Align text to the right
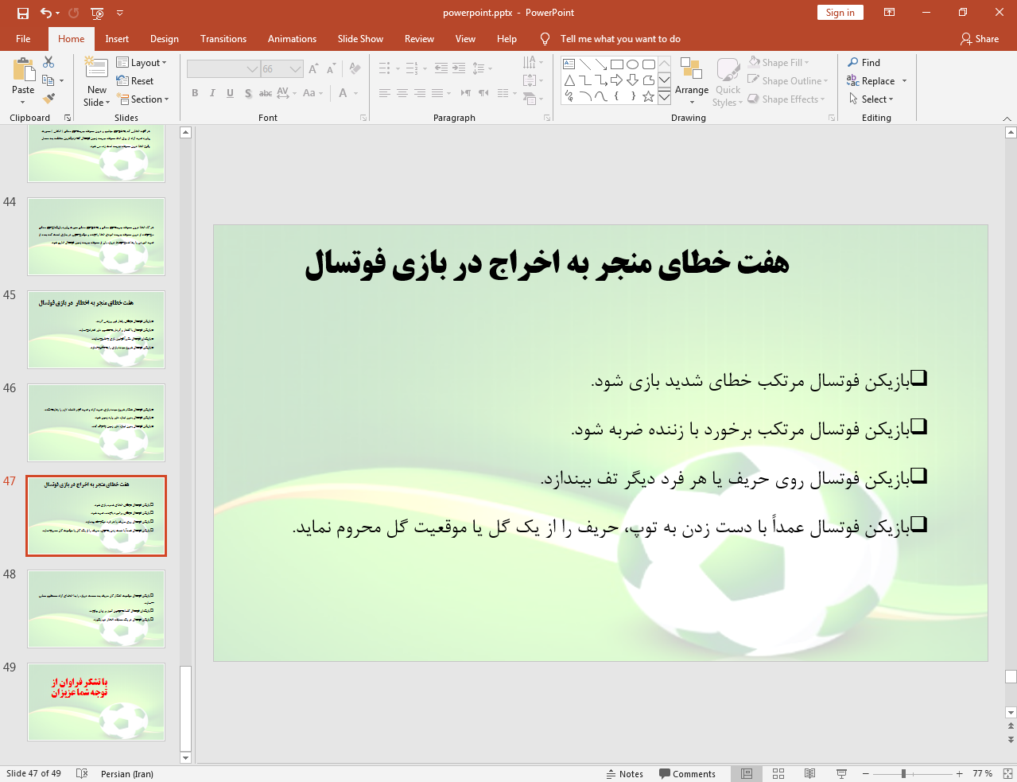 pyautogui.click(x=420, y=93)
